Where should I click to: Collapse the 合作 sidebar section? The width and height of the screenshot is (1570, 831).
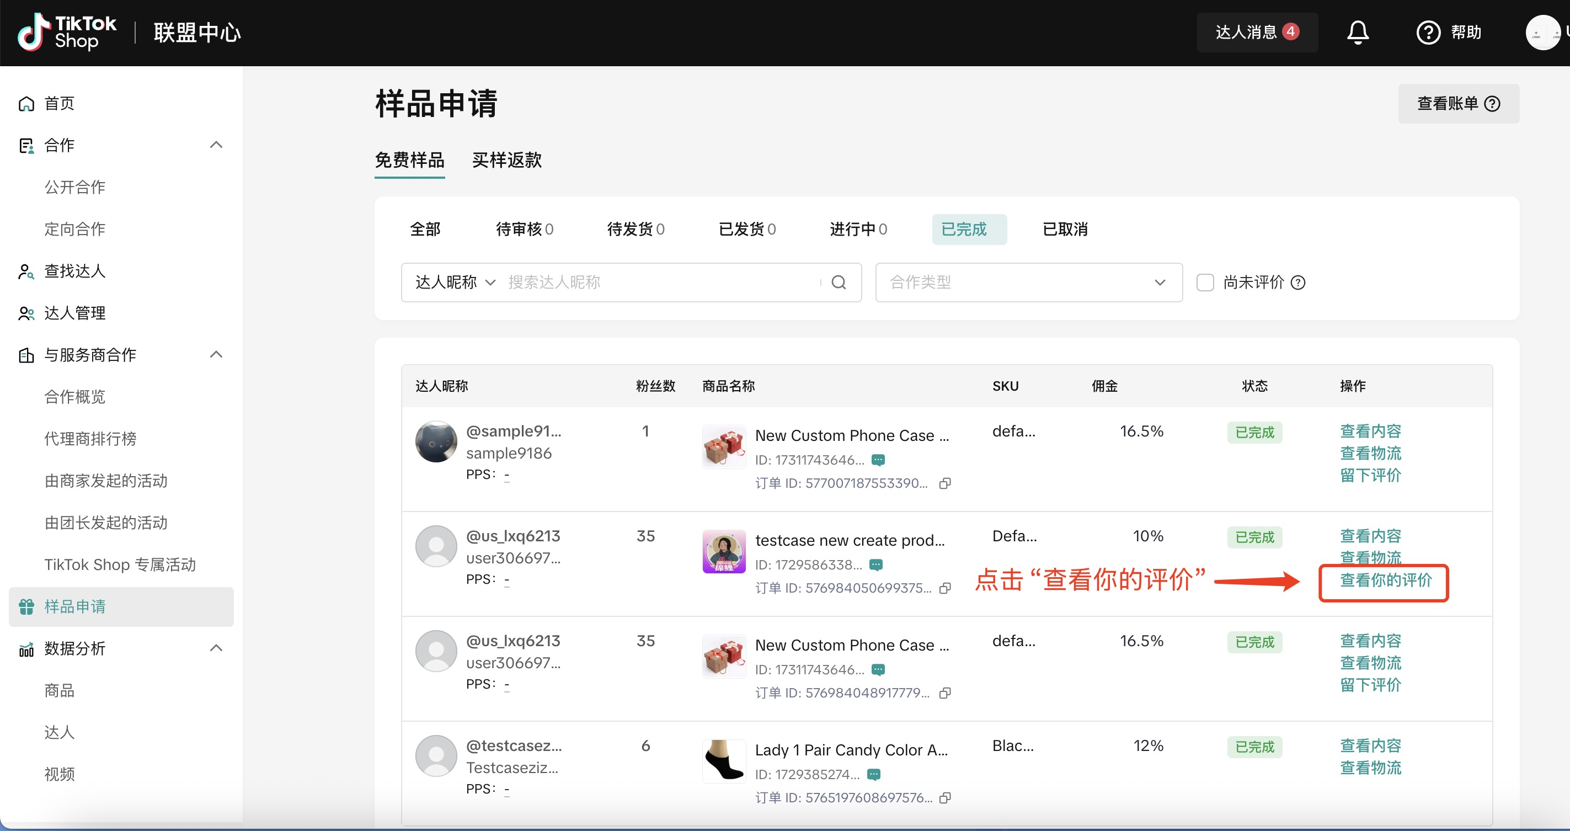click(216, 145)
